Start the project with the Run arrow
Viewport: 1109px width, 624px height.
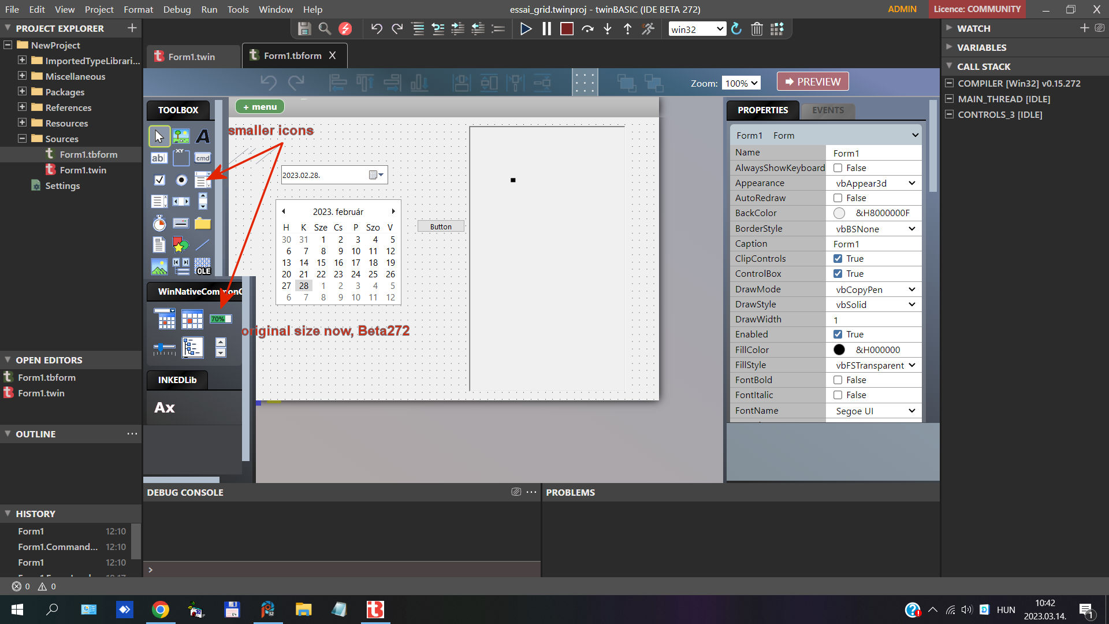pos(526,29)
